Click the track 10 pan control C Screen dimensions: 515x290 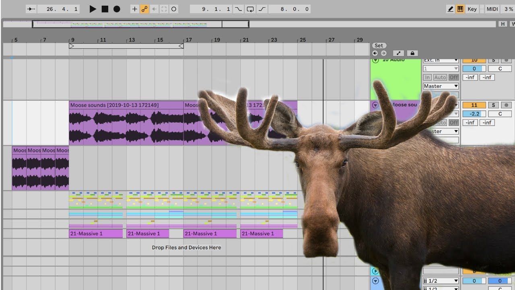click(500, 69)
